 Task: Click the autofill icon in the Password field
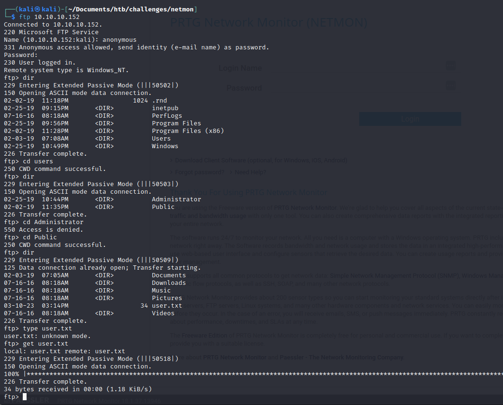(451, 85)
